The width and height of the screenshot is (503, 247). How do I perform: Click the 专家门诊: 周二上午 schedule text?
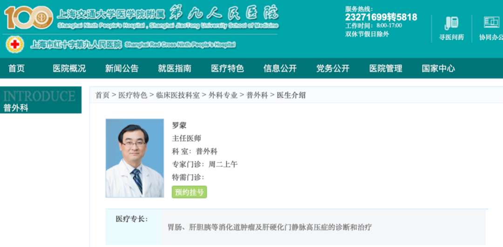204,164
